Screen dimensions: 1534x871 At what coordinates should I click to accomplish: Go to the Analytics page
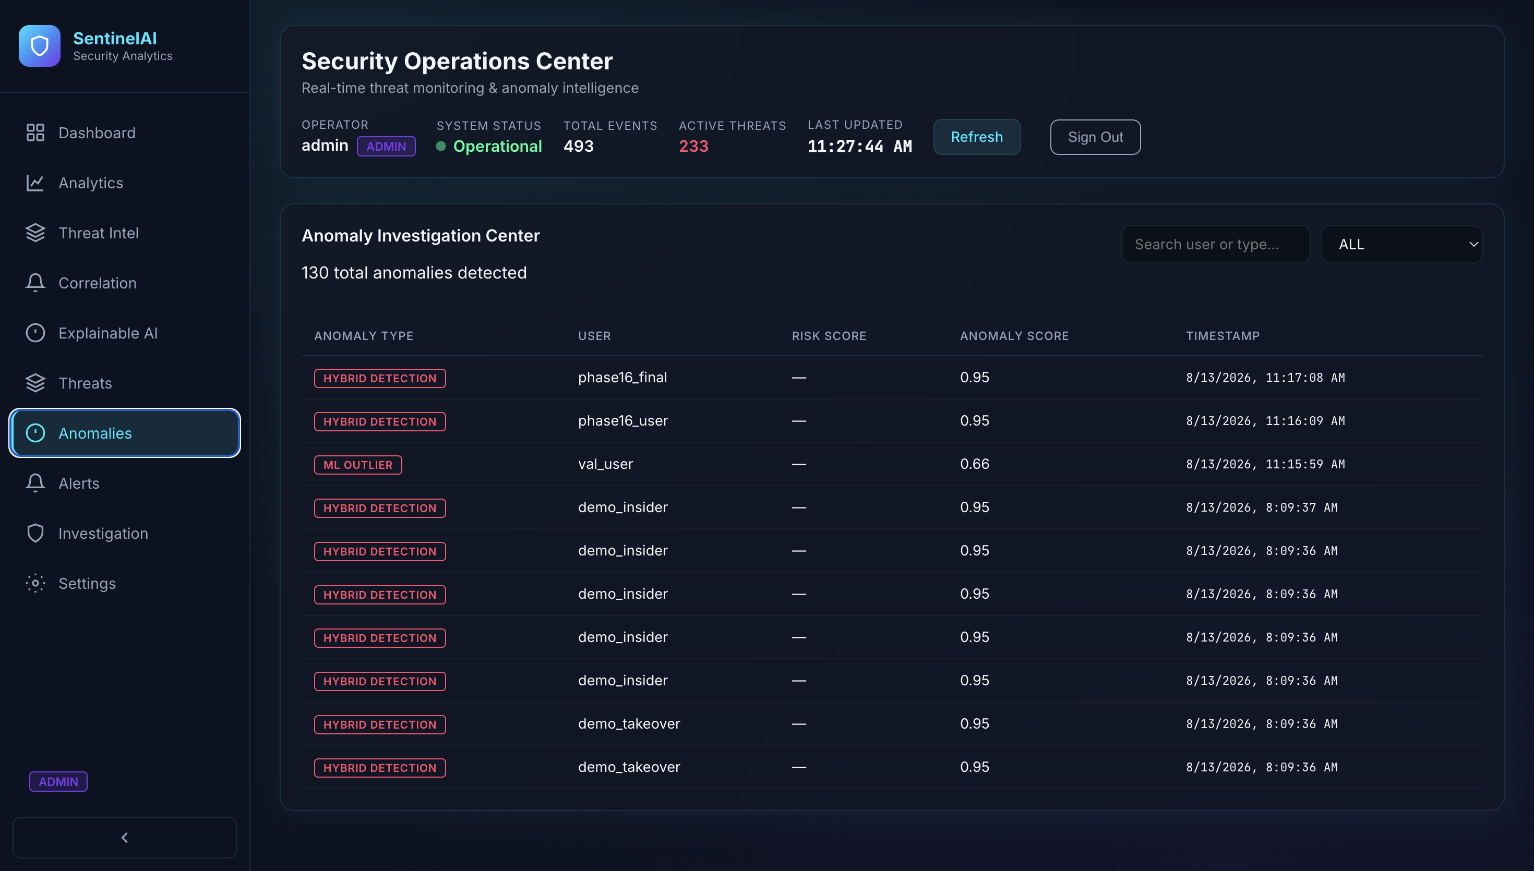tap(125, 183)
